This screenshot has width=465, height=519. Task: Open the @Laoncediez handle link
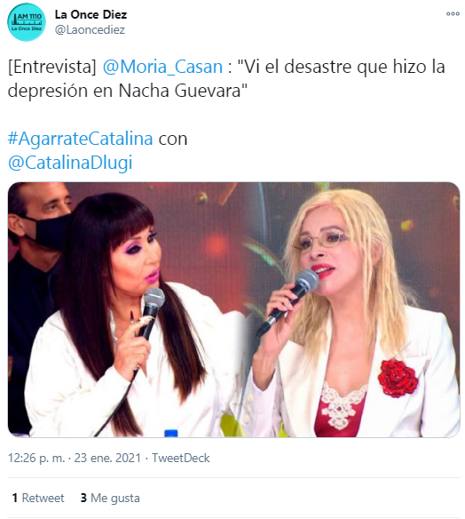coord(90,30)
